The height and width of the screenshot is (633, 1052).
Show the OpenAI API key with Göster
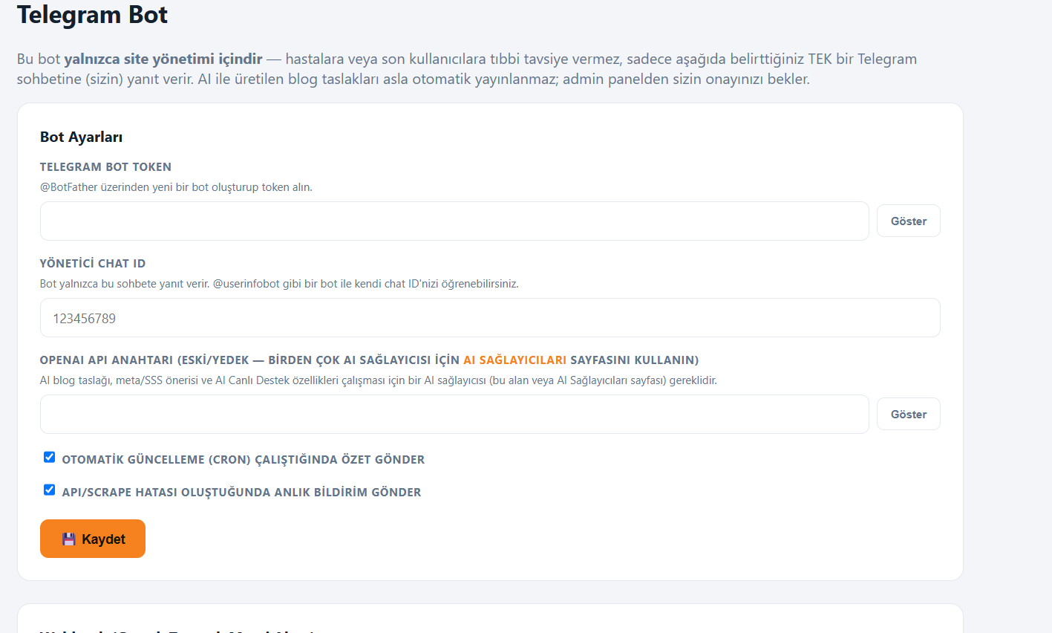tap(909, 414)
